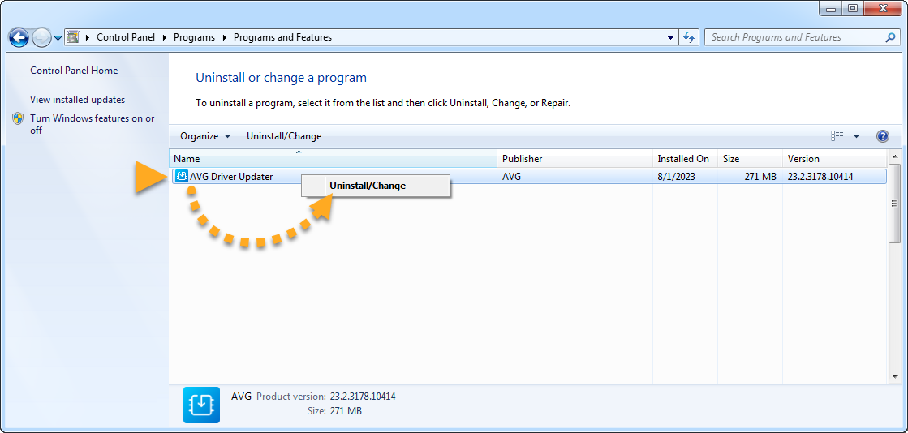Screen dimensions: 908x433
Task: Click Uninstall/Change in the toolbar
Action: coord(284,136)
